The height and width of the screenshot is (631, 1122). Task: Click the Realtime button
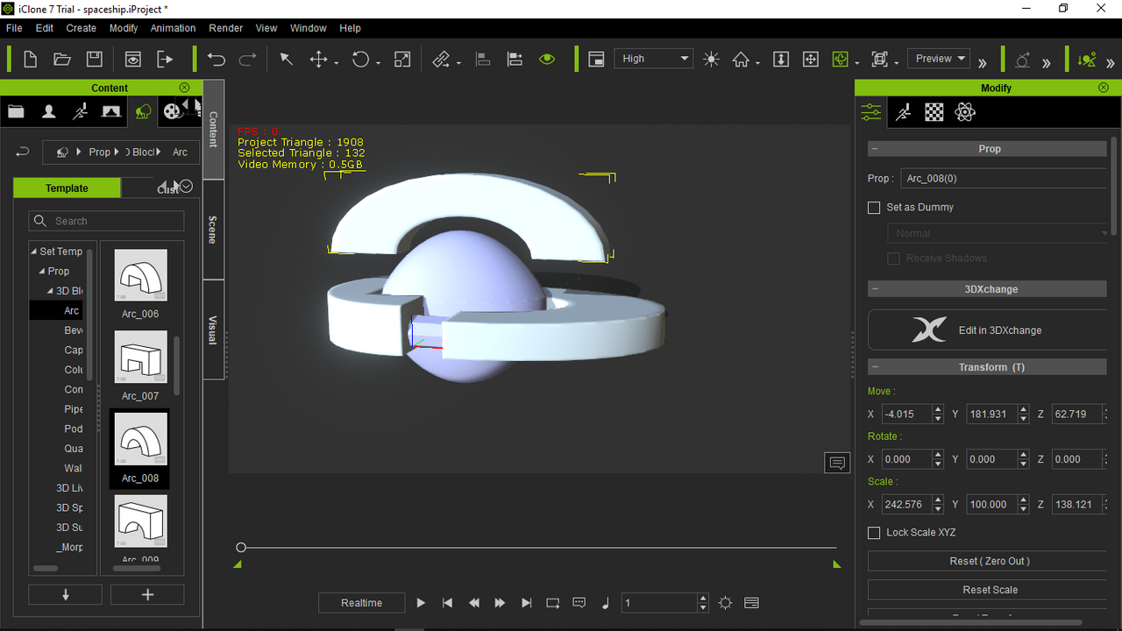tap(362, 603)
